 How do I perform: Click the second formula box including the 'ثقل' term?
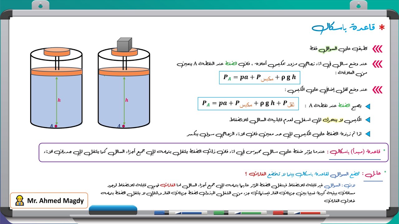pos(248,104)
